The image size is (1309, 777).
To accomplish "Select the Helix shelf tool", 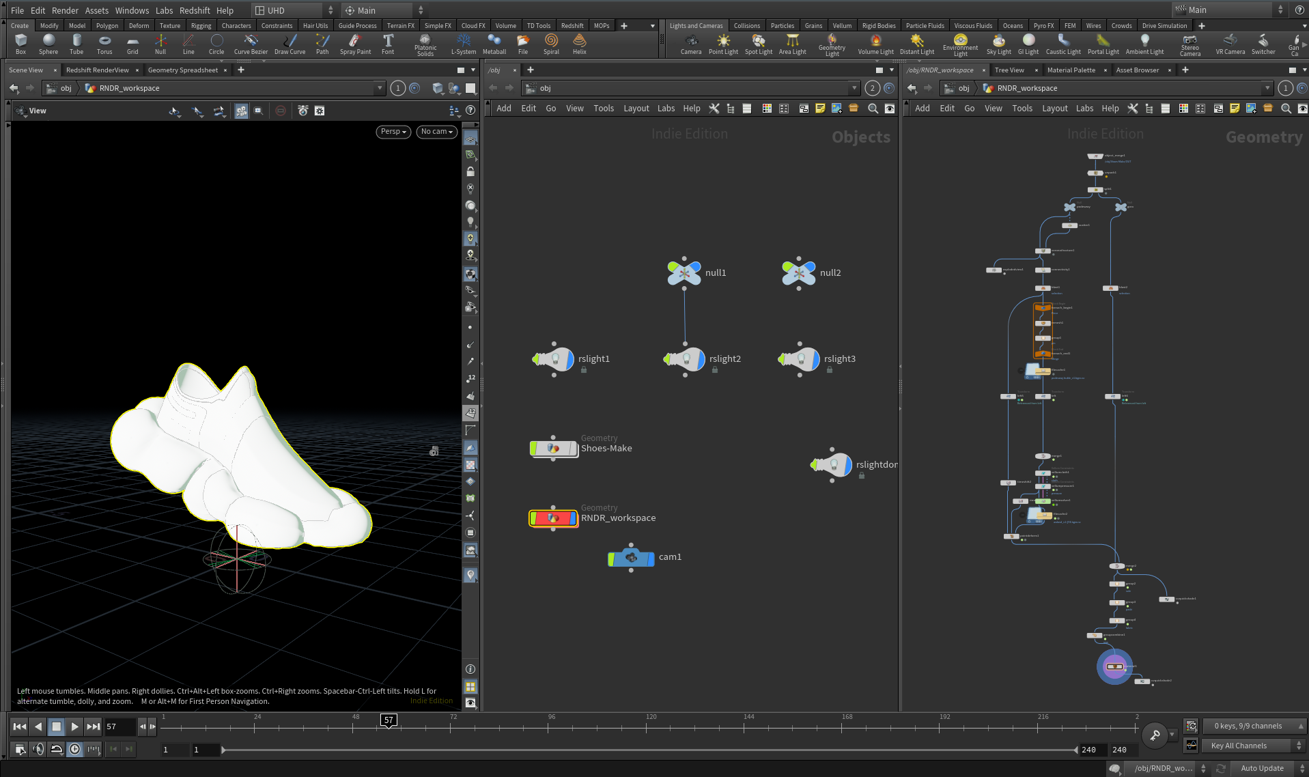I will click(x=580, y=44).
